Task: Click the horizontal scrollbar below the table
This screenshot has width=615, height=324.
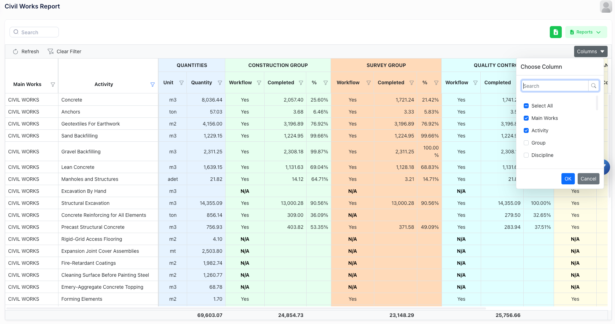Action: click(246, 308)
